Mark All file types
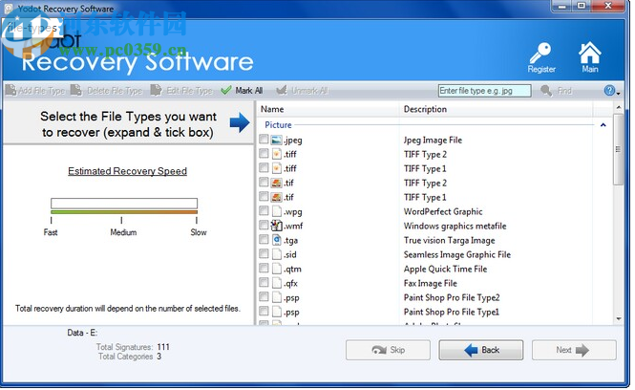The width and height of the screenshot is (635, 390). tap(243, 91)
